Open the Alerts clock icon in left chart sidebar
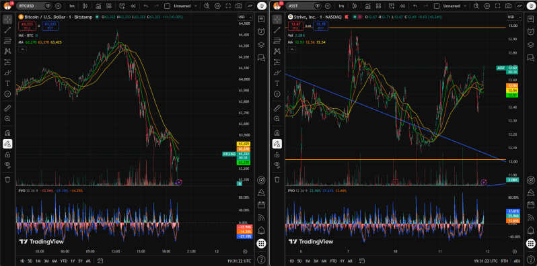 261,32
